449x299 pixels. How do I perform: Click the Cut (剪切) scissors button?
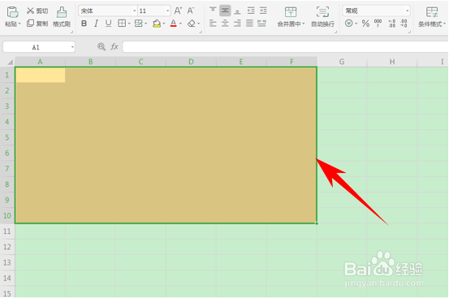tap(37, 11)
